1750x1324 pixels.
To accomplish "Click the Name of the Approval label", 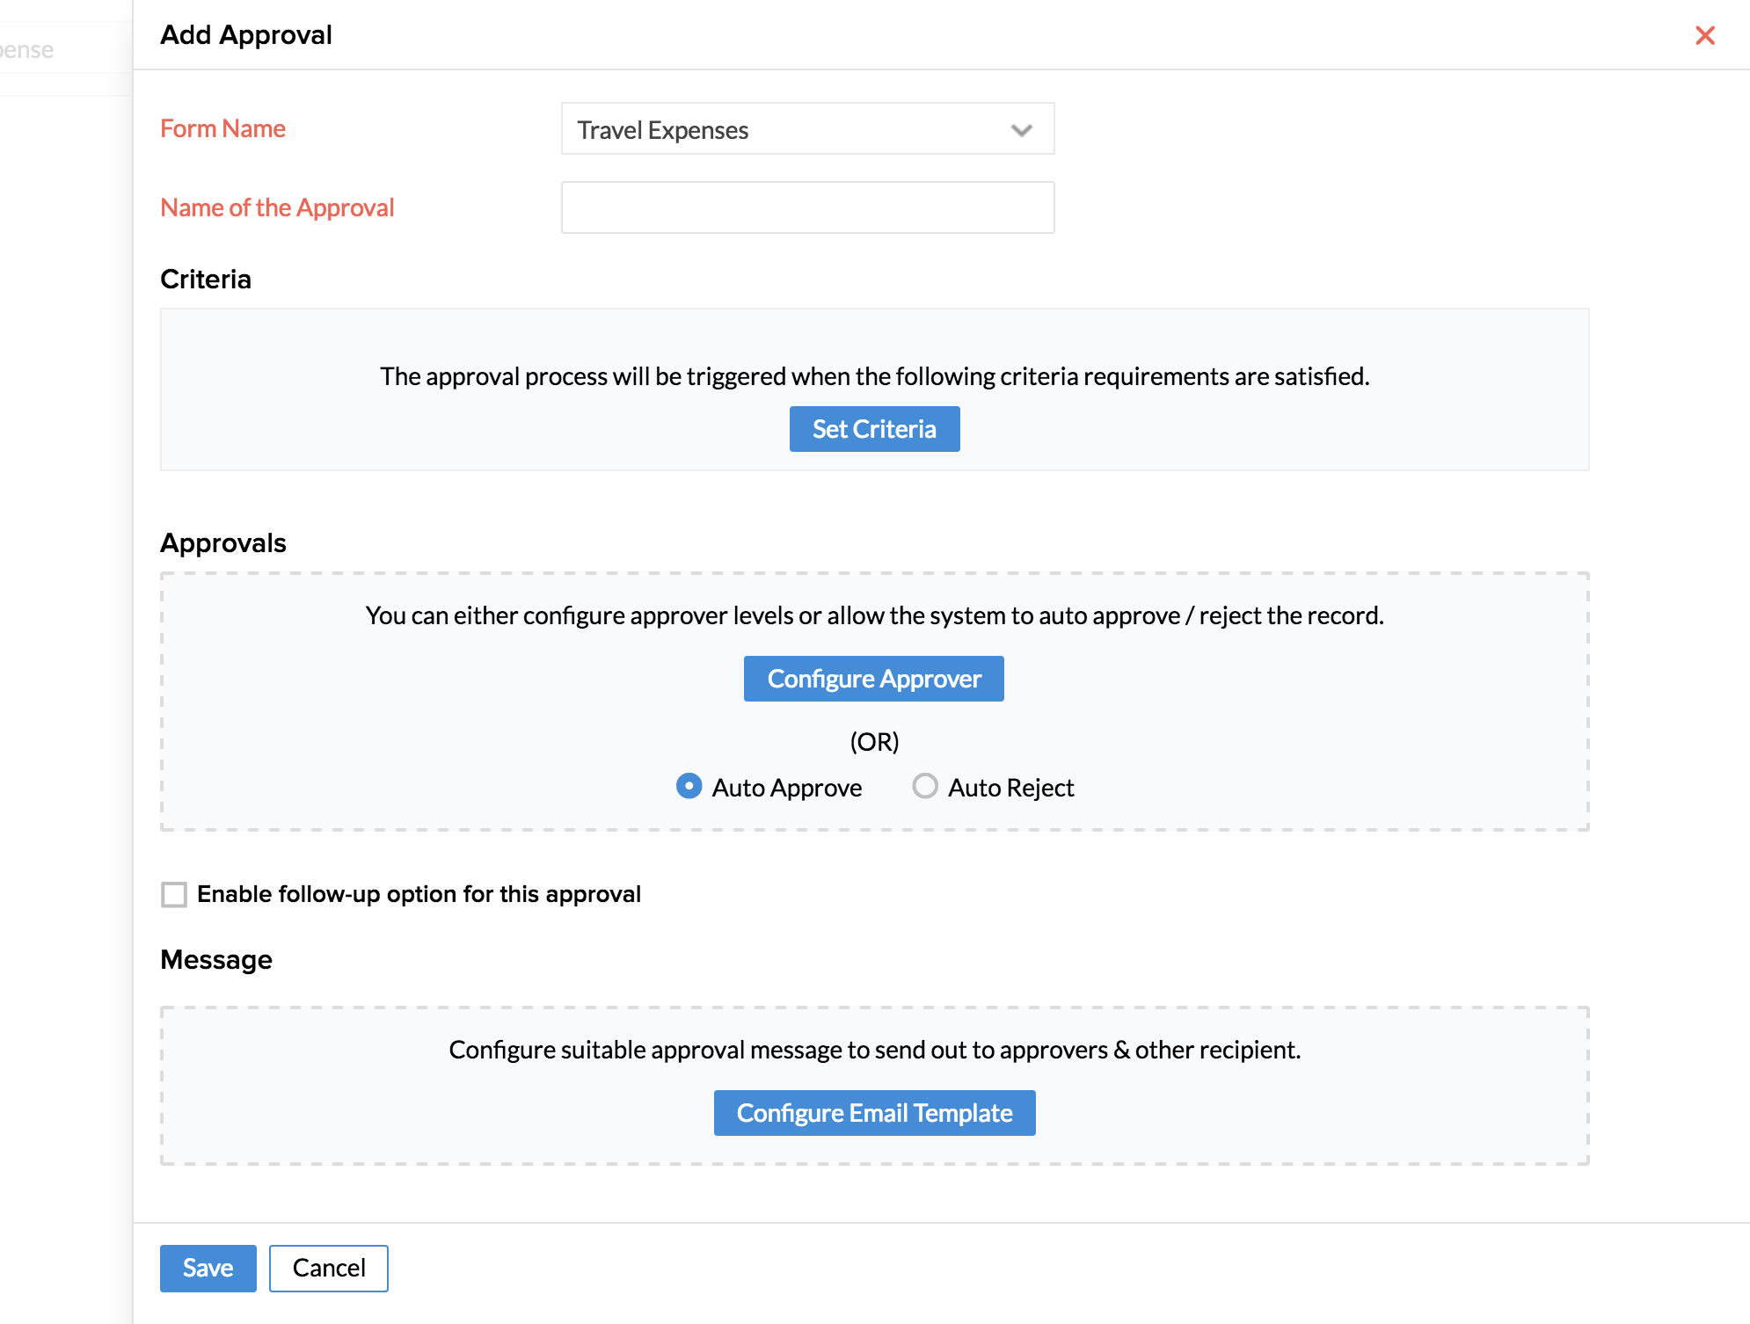I will (x=277, y=207).
